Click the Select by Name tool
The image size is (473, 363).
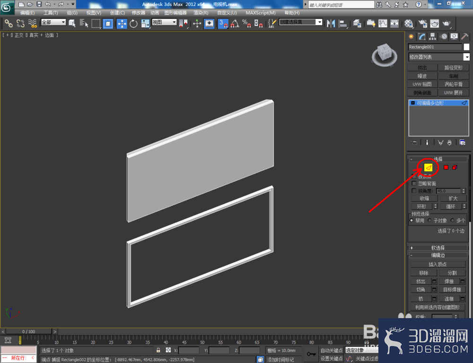click(84, 24)
